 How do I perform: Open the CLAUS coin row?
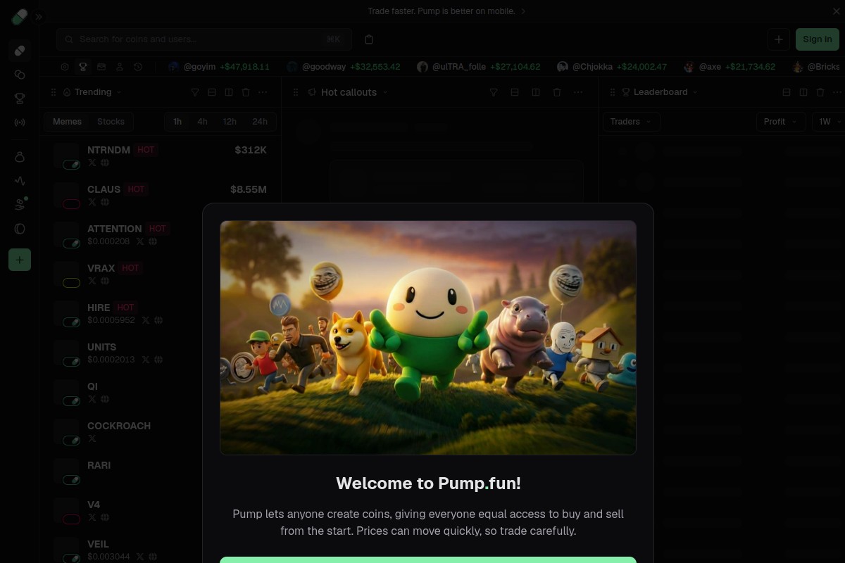[x=159, y=195]
